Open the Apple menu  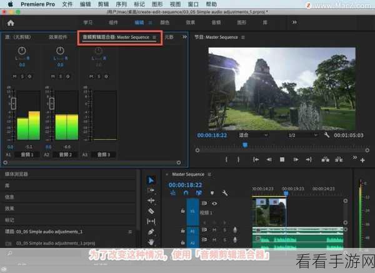[x=11, y=4]
